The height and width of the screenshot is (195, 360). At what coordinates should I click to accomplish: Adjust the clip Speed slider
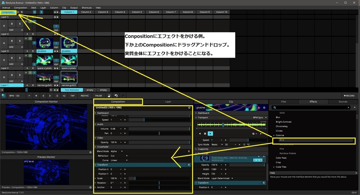pos(248,140)
